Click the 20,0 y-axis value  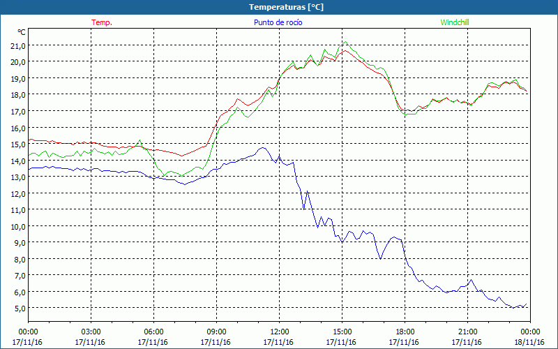coord(18,62)
